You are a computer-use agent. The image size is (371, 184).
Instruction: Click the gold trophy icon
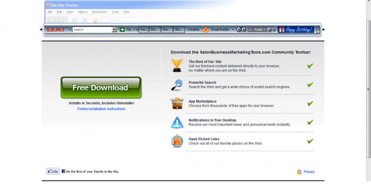[177, 65]
